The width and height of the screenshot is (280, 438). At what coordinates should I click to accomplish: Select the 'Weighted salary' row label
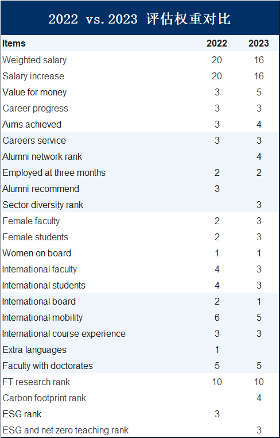click(34, 60)
